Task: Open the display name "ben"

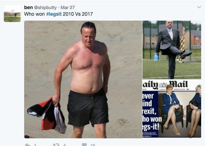Action: tap(28, 7)
